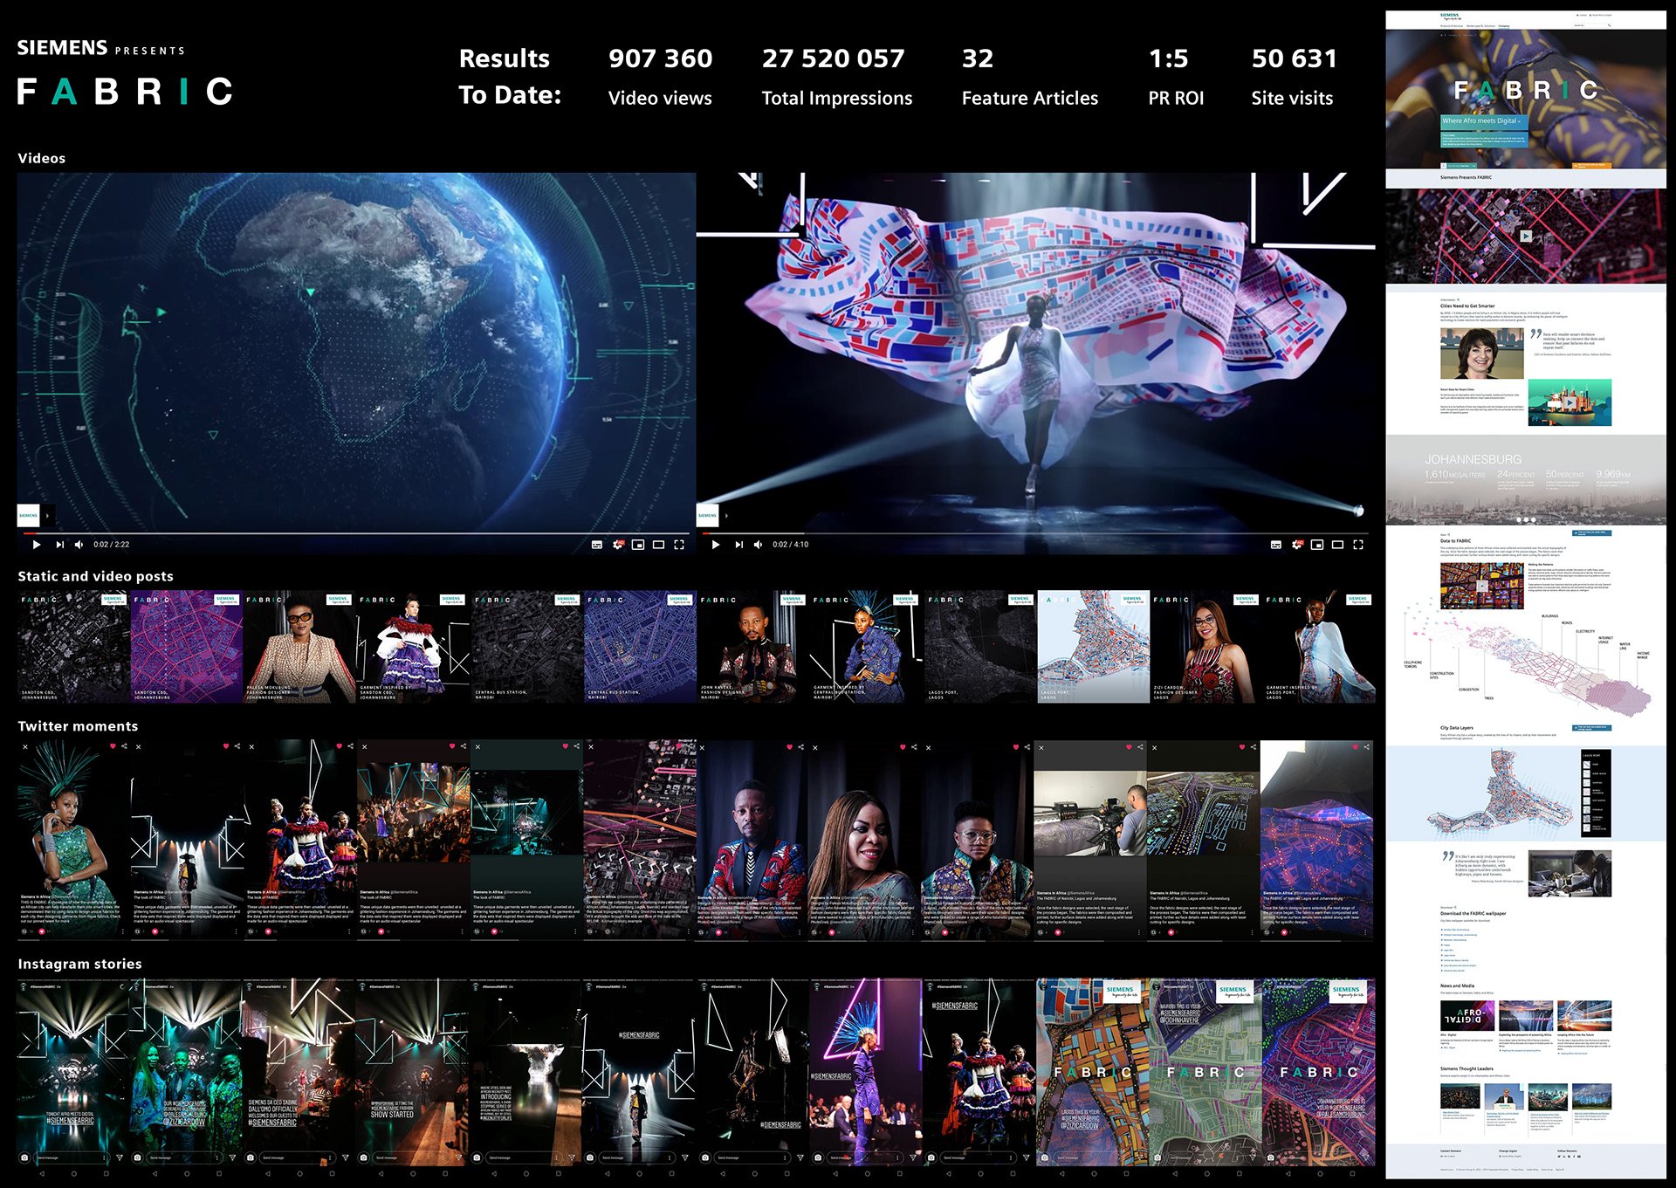The image size is (1676, 1188).
Task: Seek on the Earth video progress bar
Action: pyautogui.click(x=356, y=532)
